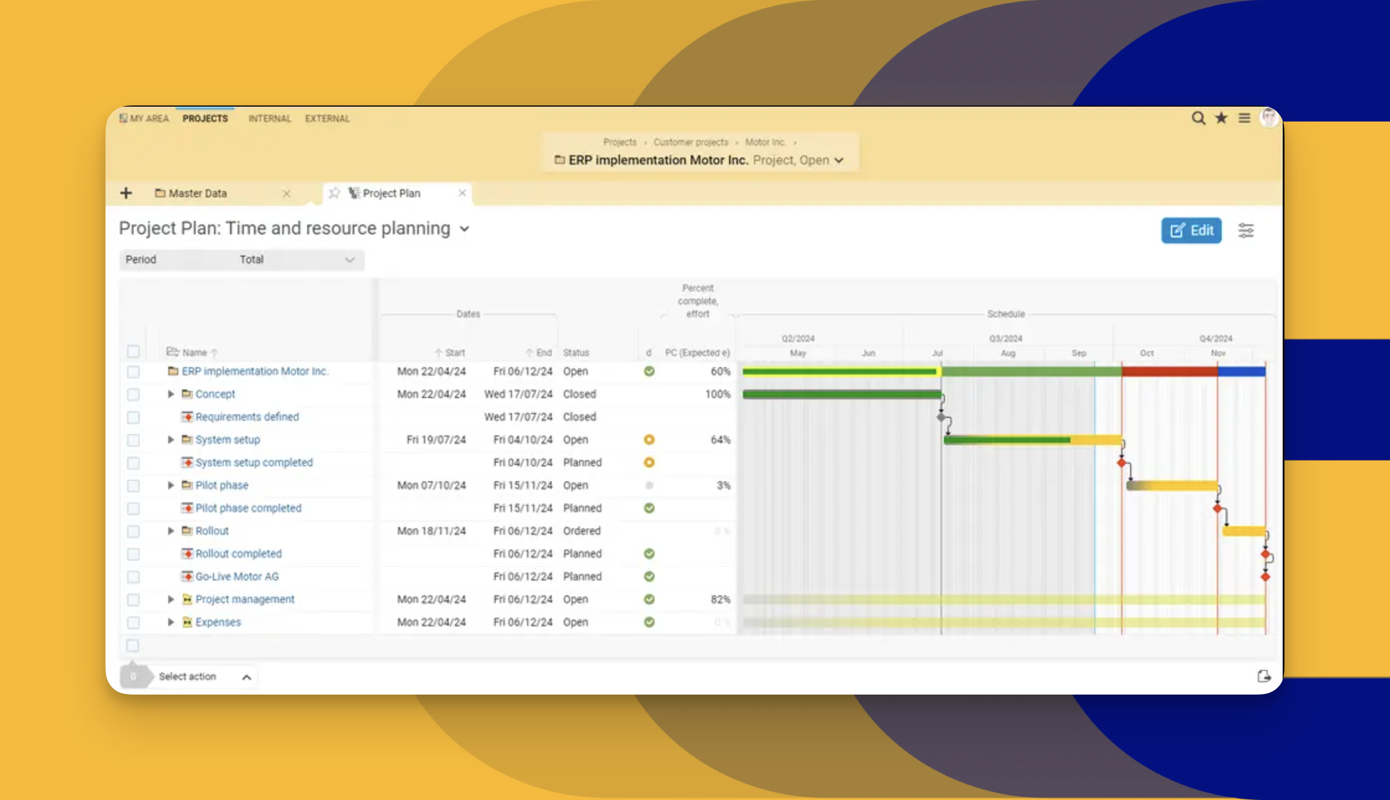Viewport: 1390px width, 800px height.
Task: Click milestone icon of Go-Live Motor AG
Action: point(187,576)
